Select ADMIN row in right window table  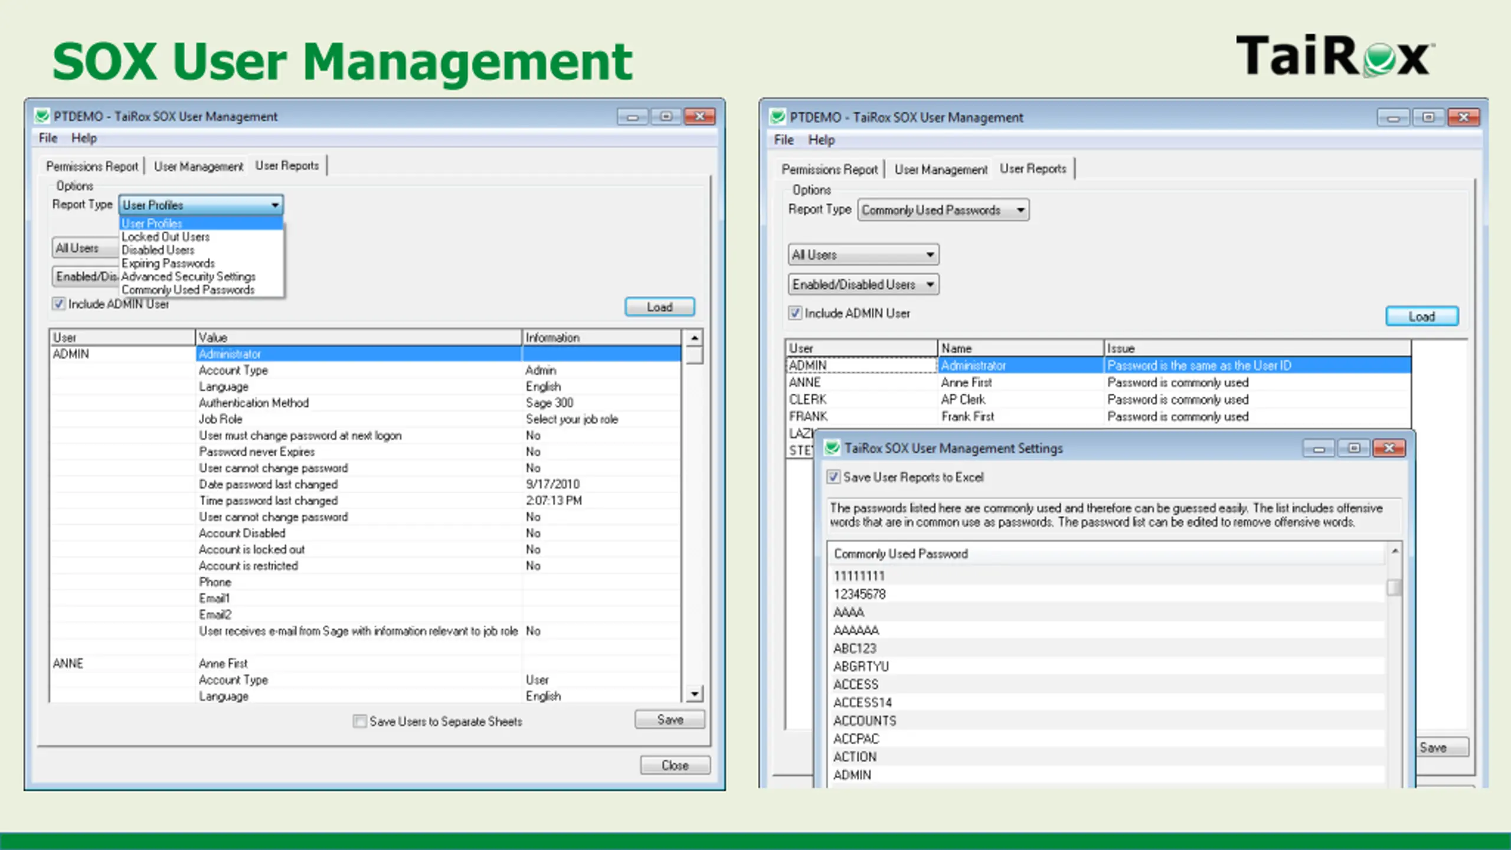coord(1098,365)
